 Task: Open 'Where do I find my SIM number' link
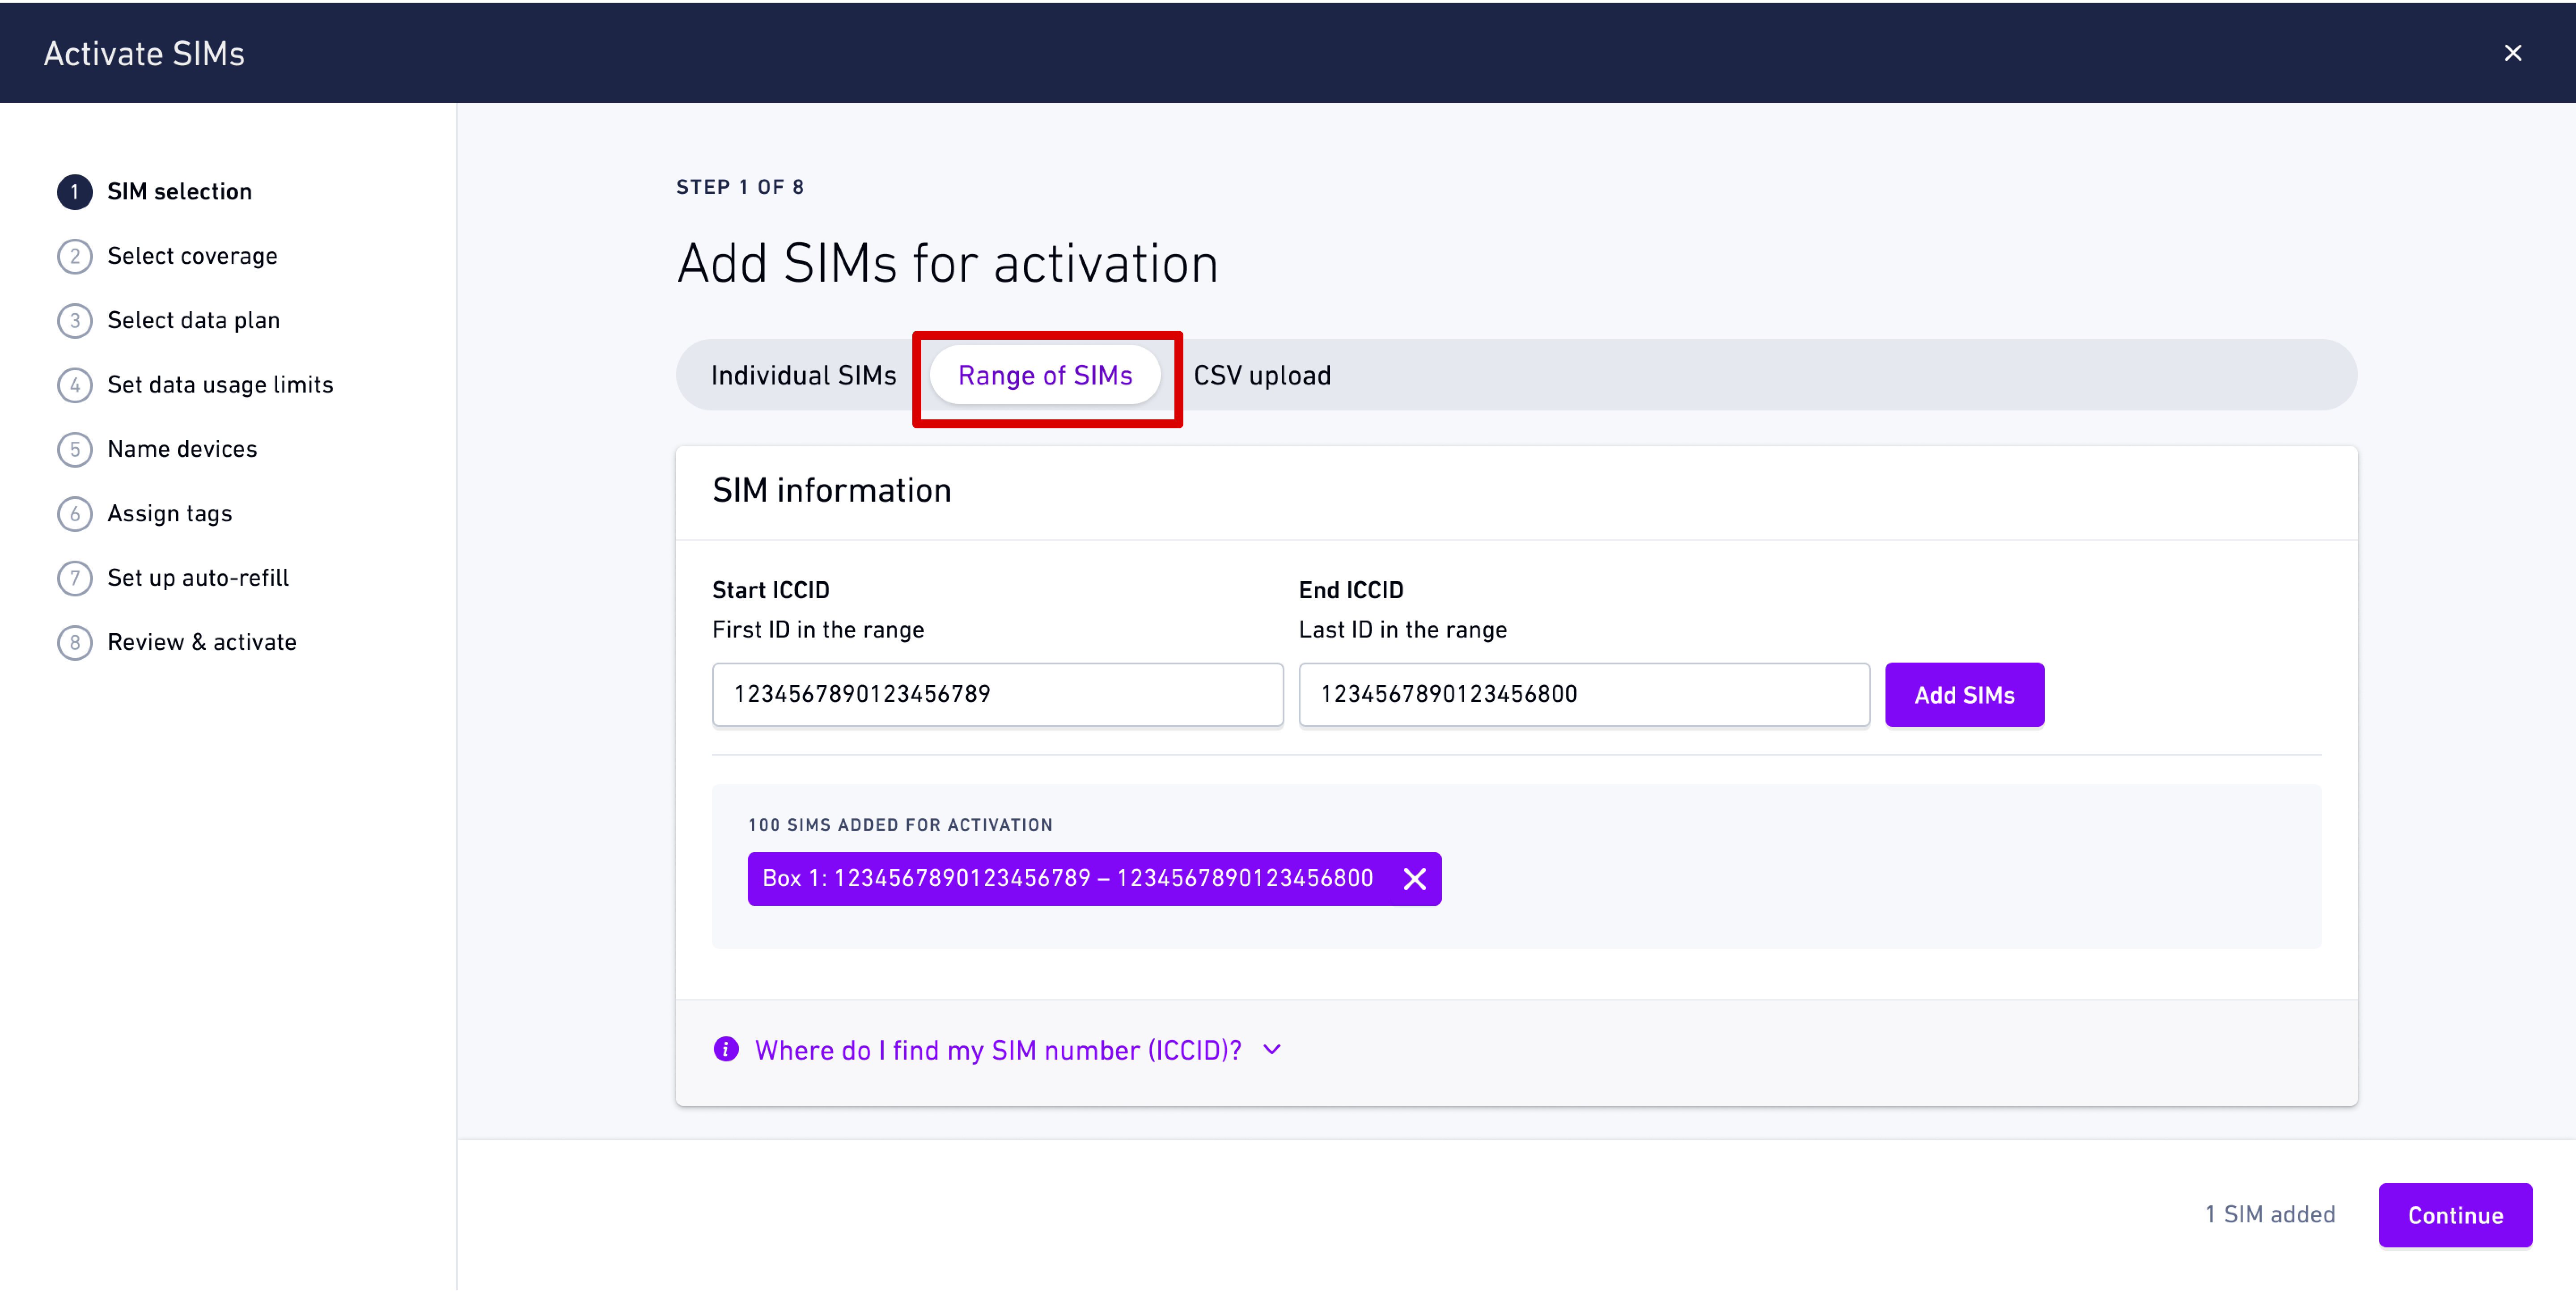997,1050
